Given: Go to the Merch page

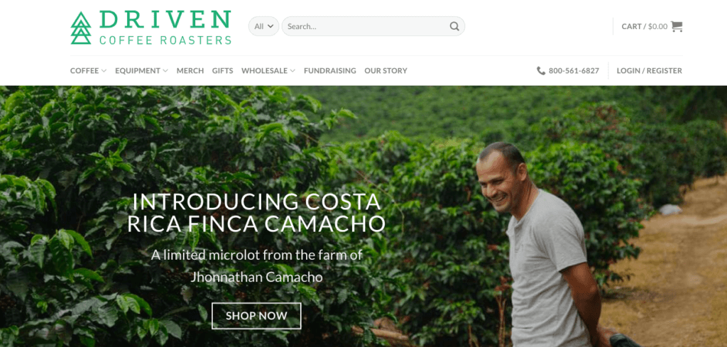Looking at the screenshot, I should coord(190,71).
